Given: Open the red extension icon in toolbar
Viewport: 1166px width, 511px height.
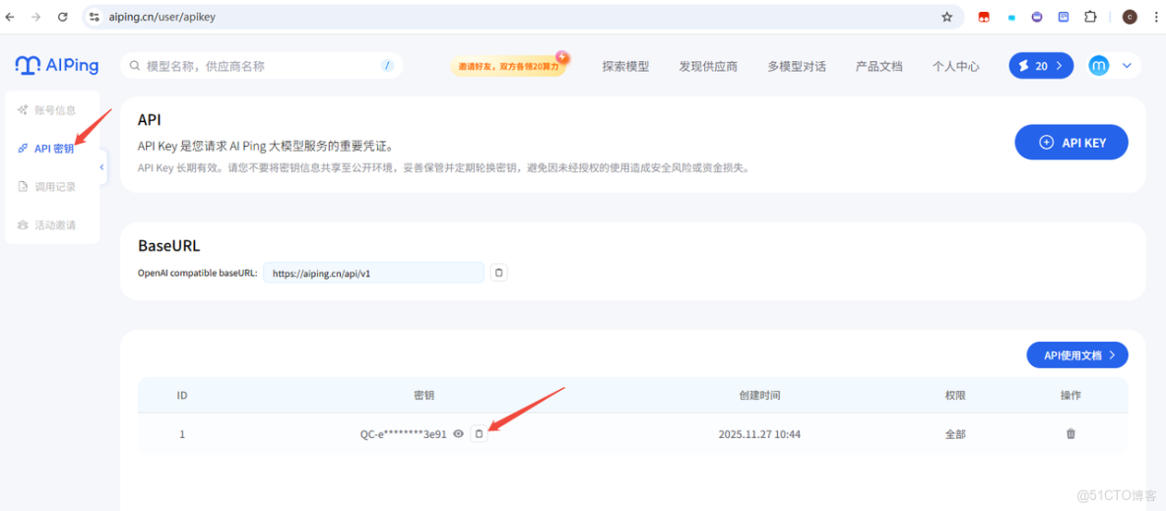Looking at the screenshot, I should (x=984, y=17).
